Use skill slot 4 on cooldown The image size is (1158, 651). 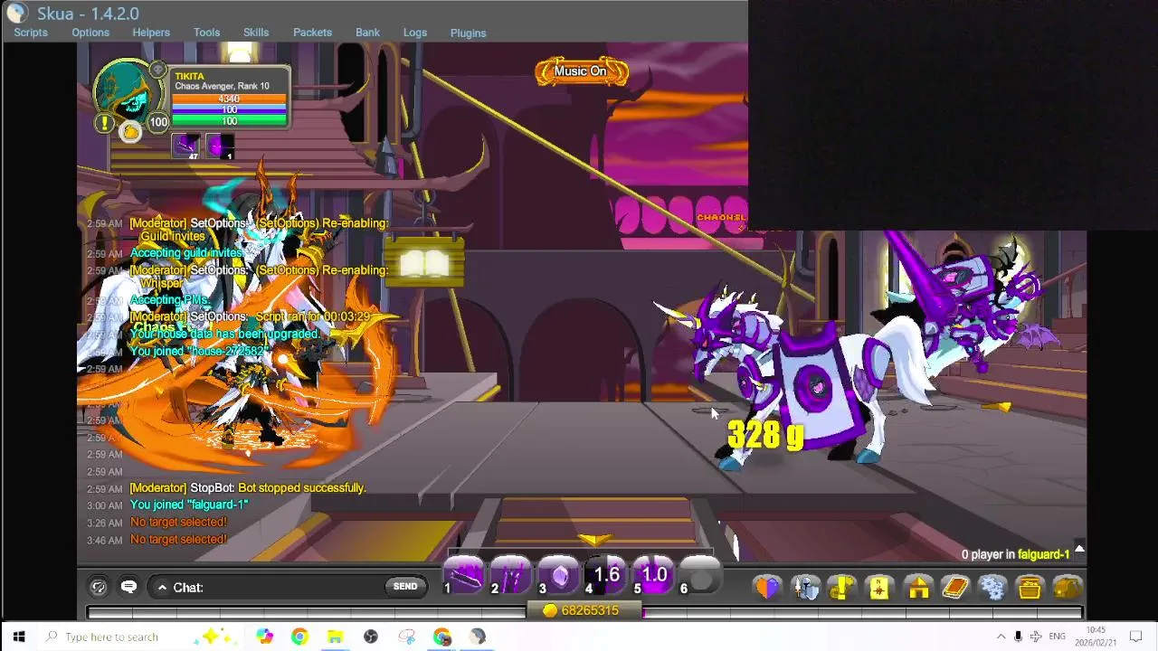point(606,575)
